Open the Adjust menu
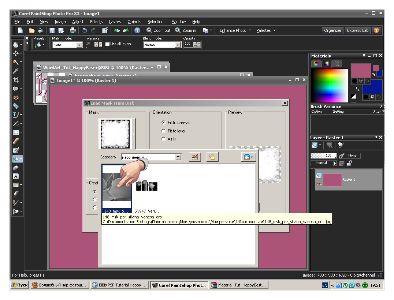The image size is (394, 300). (78, 22)
